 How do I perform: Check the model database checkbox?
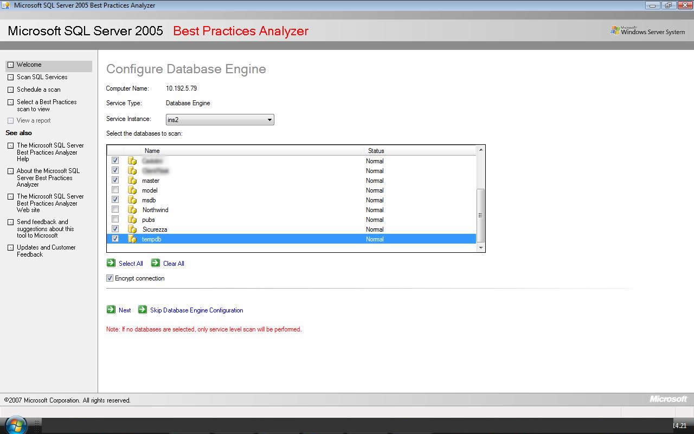click(115, 190)
